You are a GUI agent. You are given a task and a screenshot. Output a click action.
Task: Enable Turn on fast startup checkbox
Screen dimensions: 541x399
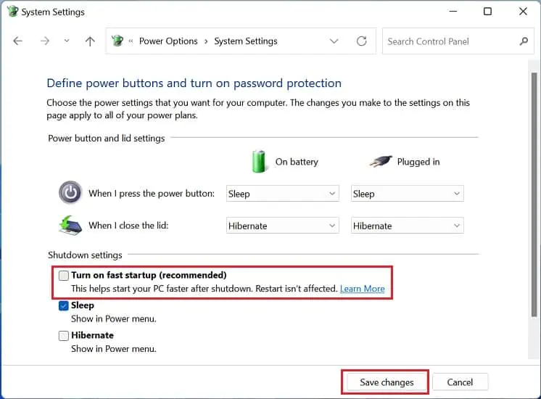click(x=64, y=276)
